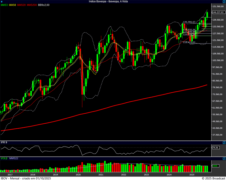The height and width of the screenshot is (180, 226).
Task: Click the IFR value box 79,36
Action: 215,147
